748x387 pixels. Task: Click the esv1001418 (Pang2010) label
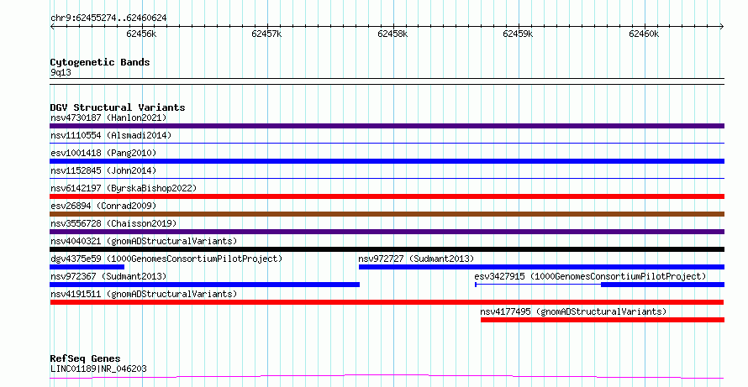103,153
